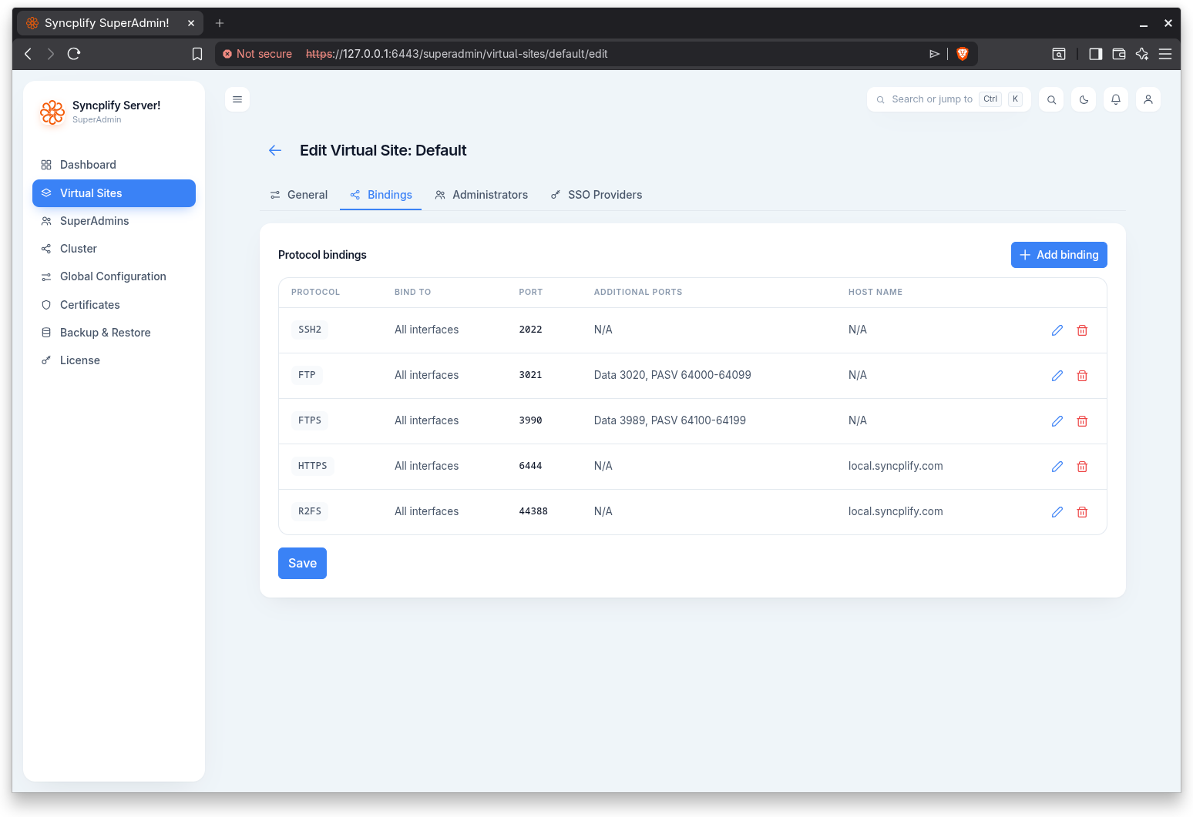Viewport: 1193px width, 817px height.
Task: Click the Not secure warning label
Action: [257, 54]
